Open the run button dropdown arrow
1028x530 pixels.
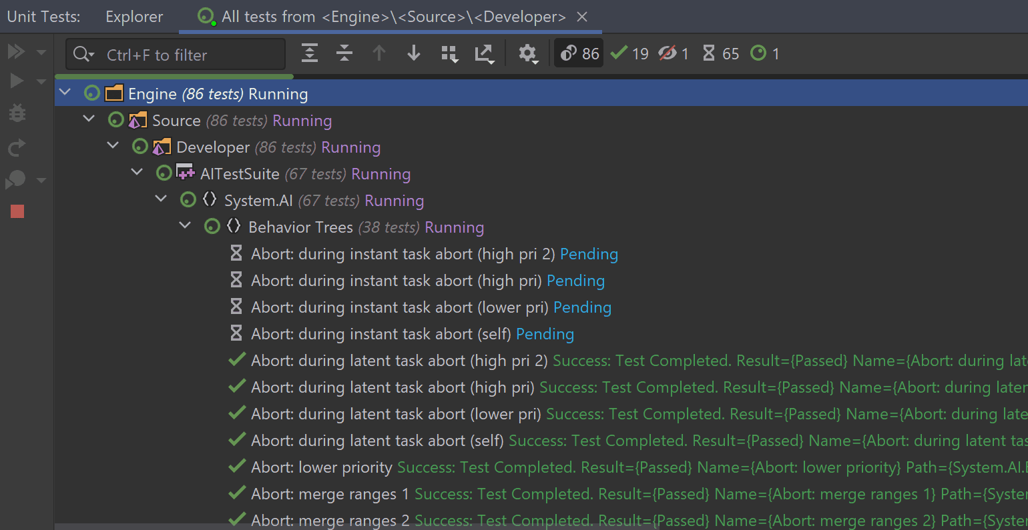(x=41, y=80)
